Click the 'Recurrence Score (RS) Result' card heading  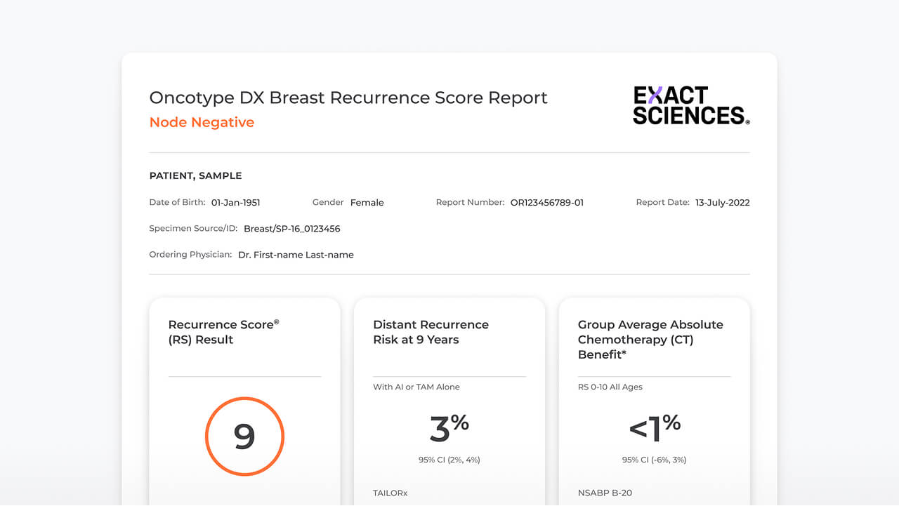223,332
